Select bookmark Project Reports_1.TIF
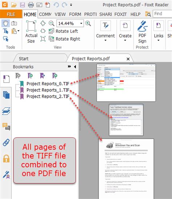Image resolution: width=172 pixels, height=199 pixels. click(x=48, y=90)
